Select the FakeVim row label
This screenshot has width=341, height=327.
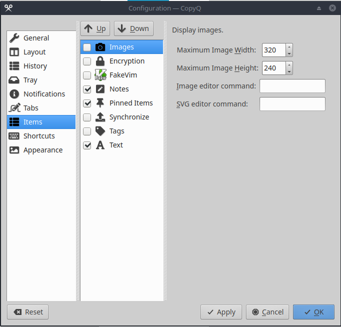[123, 75]
